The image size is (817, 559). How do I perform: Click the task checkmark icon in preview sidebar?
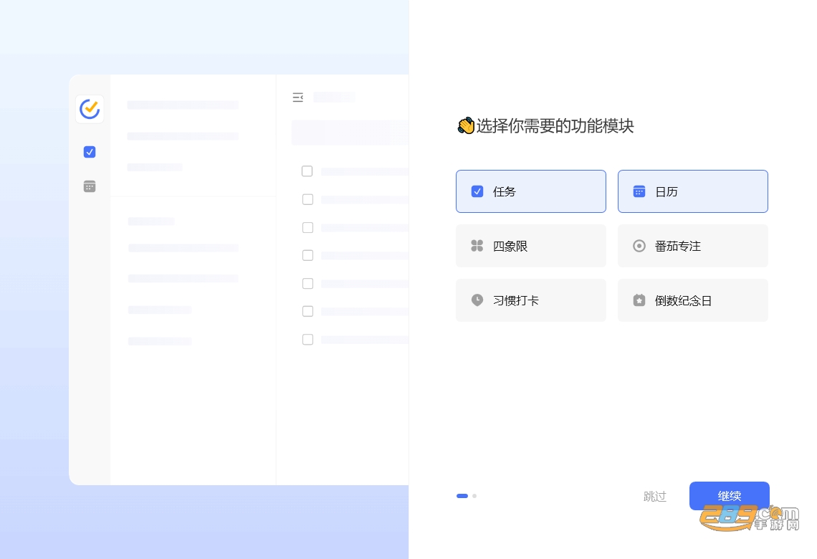(x=90, y=152)
